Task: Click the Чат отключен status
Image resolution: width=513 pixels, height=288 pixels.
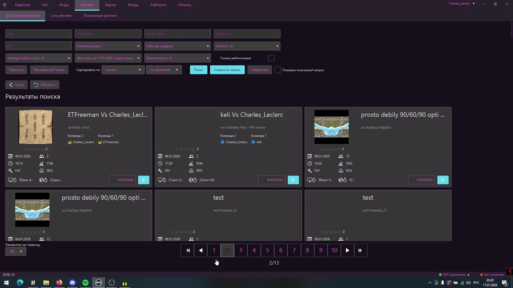Action: (x=492, y=275)
